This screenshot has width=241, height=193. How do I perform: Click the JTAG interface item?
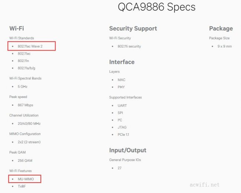click(122, 127)
